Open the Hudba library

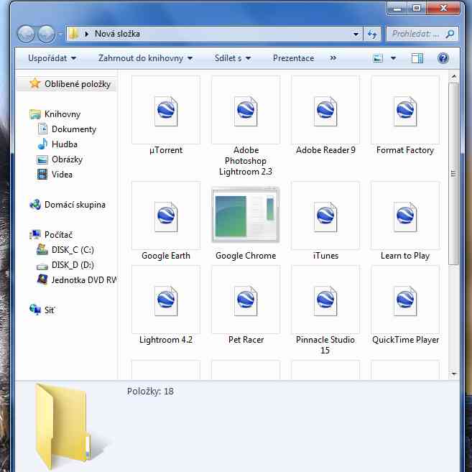57,144
